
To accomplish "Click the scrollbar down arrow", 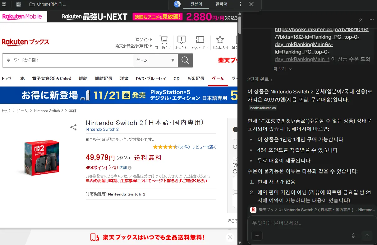I will click(240, 243).
